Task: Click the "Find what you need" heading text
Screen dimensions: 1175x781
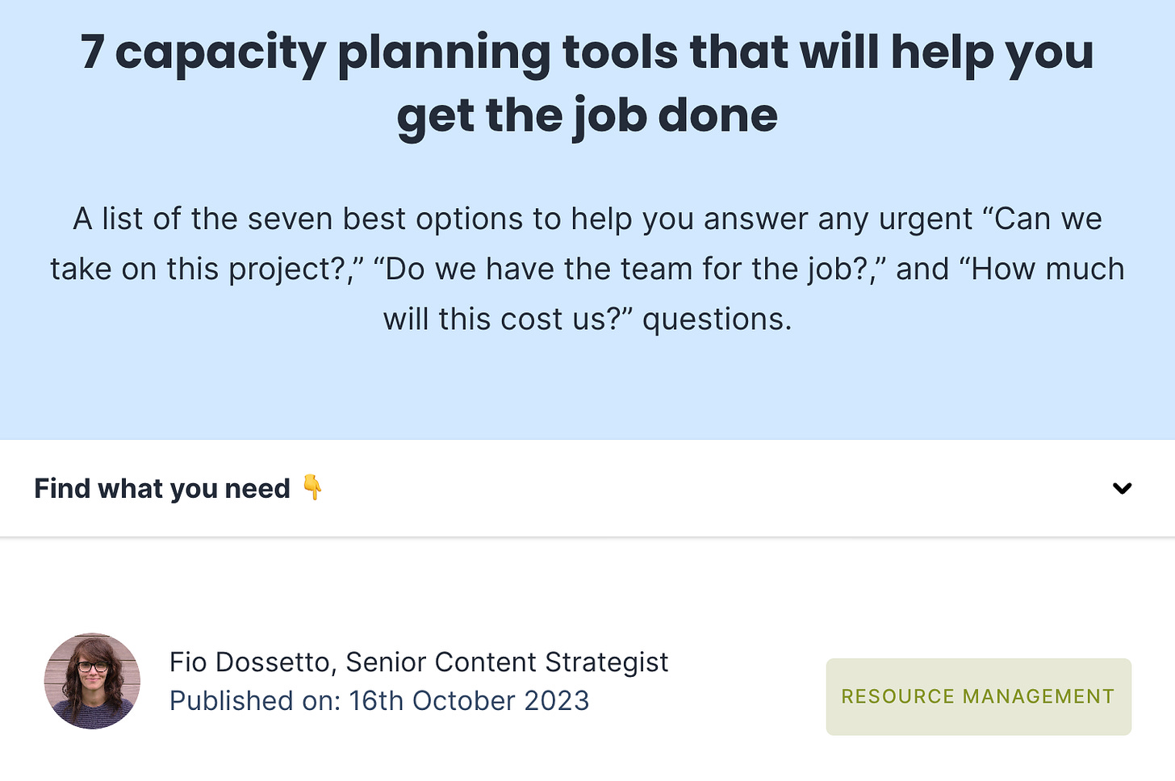Action: pos(162,489)
